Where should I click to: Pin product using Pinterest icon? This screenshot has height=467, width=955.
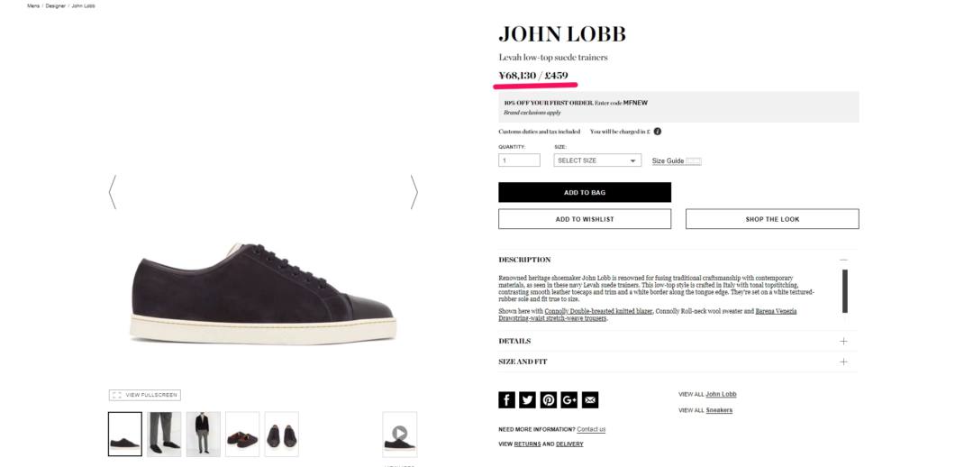point(548,400)
